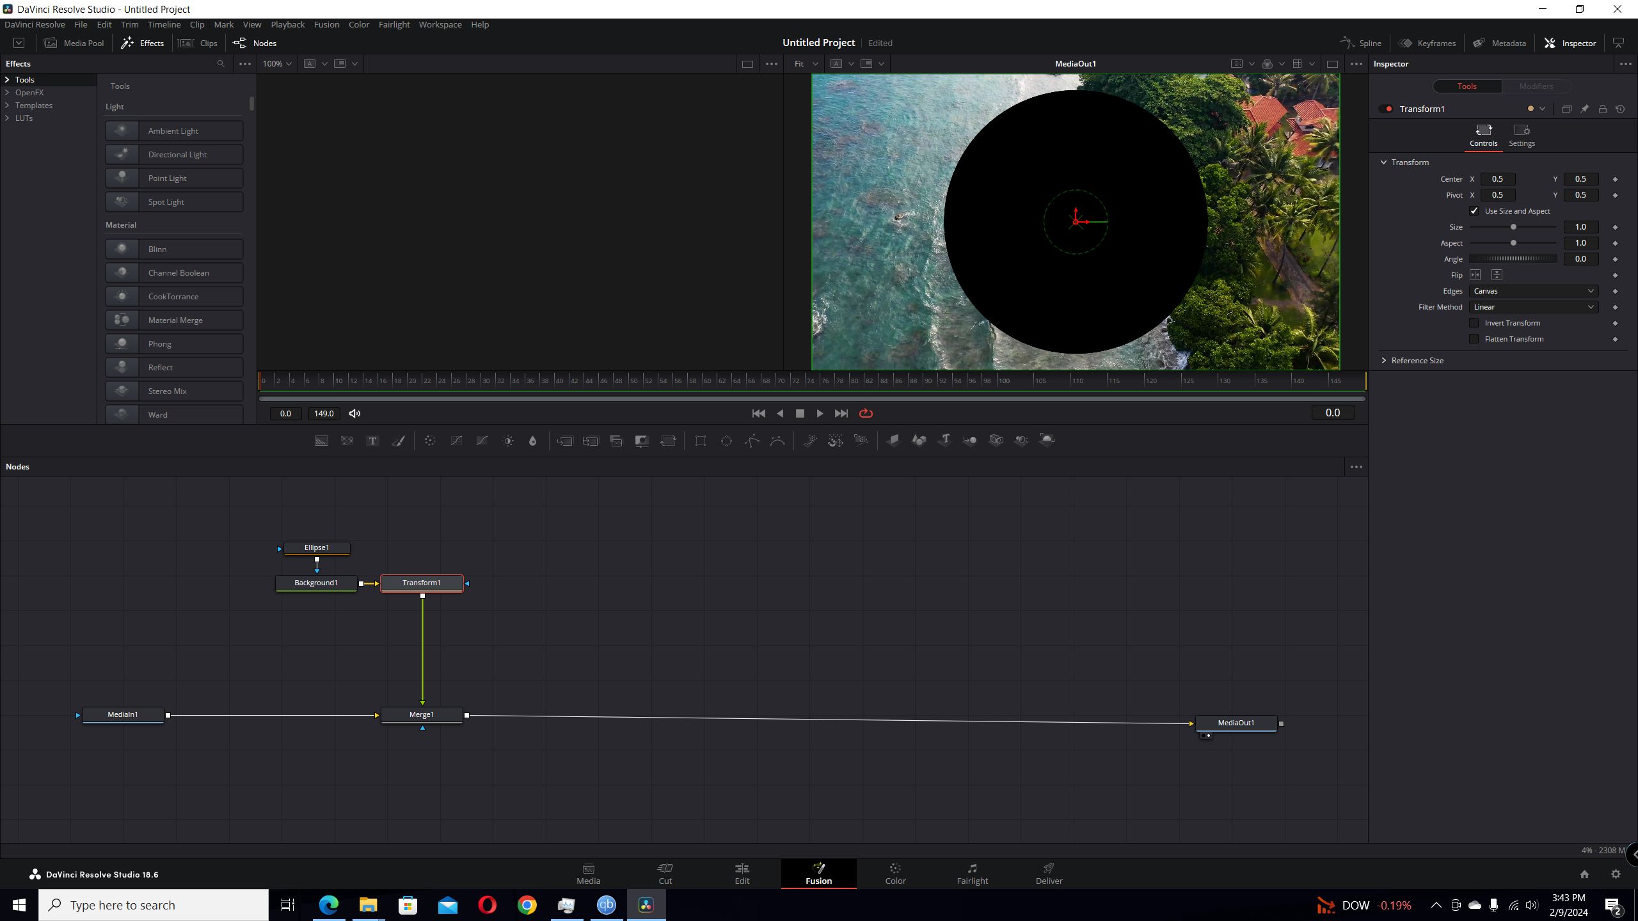Enable the Flatten Transform checkbox

point(1474,339)
